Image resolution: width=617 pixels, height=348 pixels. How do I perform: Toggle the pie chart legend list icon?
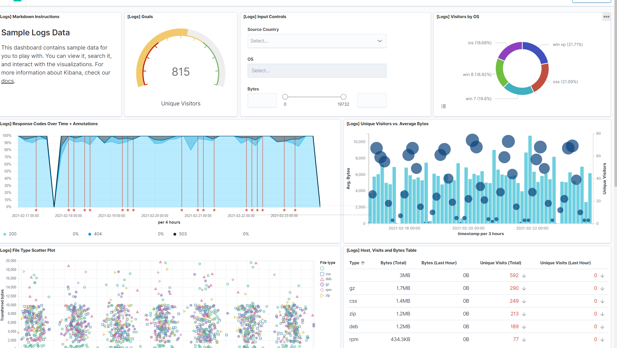click(444, 106)
